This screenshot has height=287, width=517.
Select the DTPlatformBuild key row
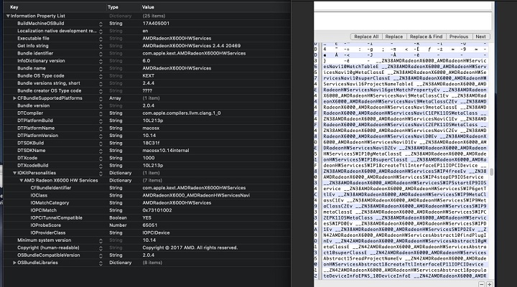click(x=35, y=121)
